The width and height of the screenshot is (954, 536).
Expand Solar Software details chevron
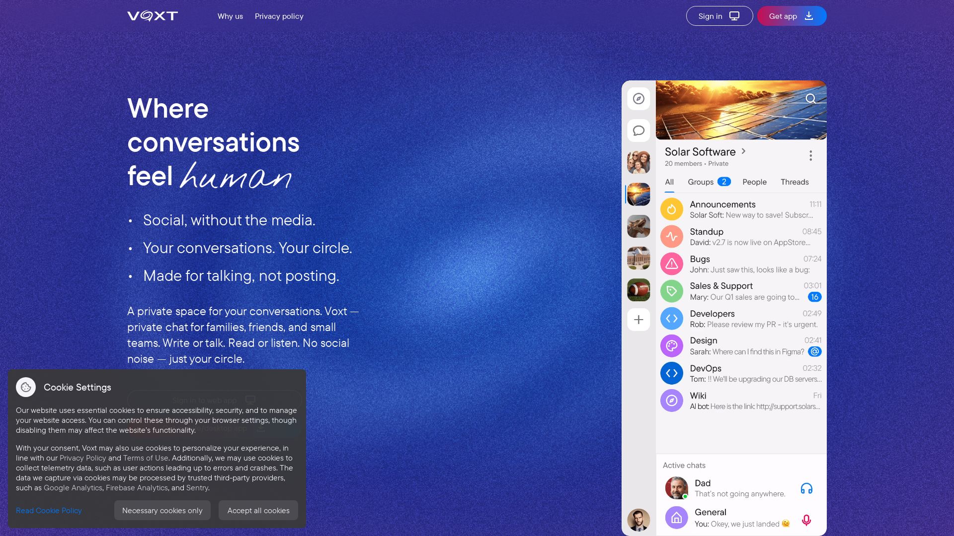743,151
